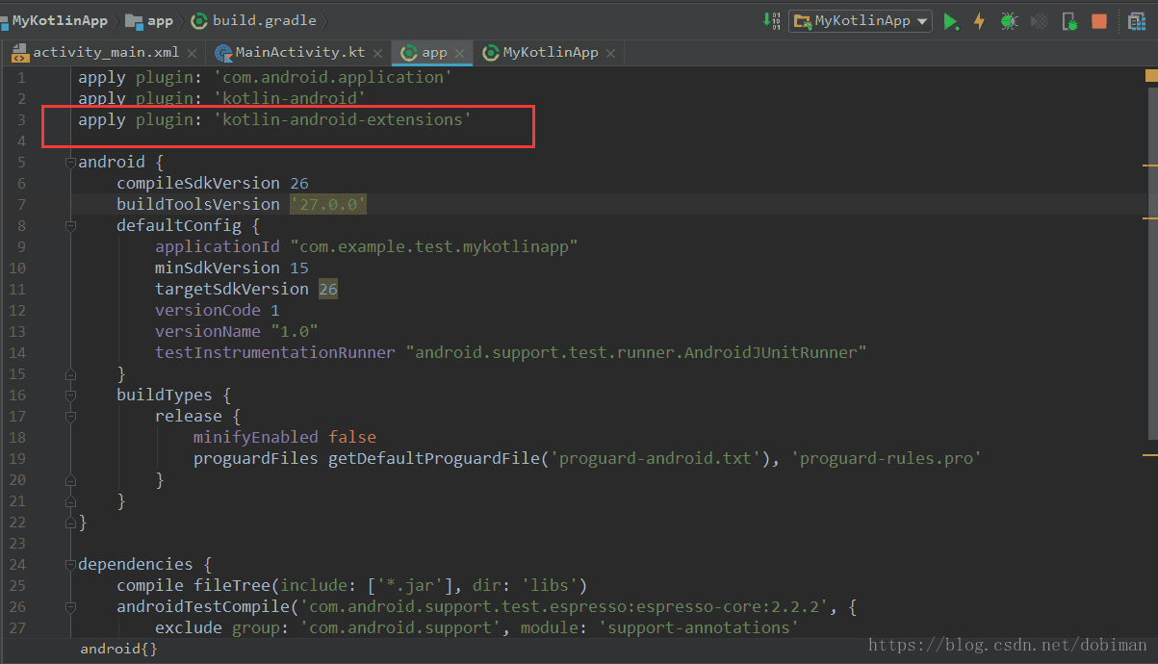This screenshot has width=1158, height=664.
Task: Click the android{} breadcrumb at editor bottom
Action: [118, 650]
